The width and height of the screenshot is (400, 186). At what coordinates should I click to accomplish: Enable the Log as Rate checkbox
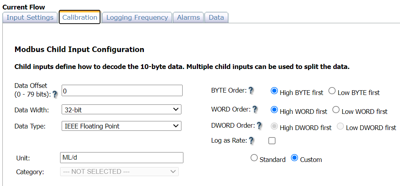[272, 140]
